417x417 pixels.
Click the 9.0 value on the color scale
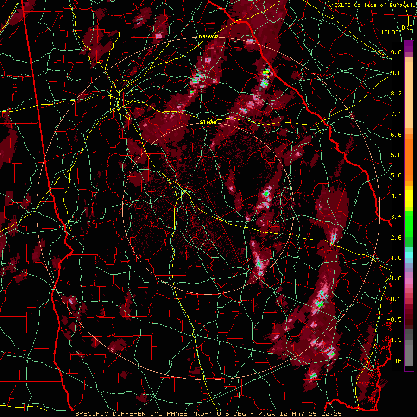coord(396,73)
